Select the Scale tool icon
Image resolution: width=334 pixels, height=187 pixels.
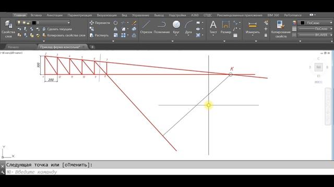coord(115,35)
